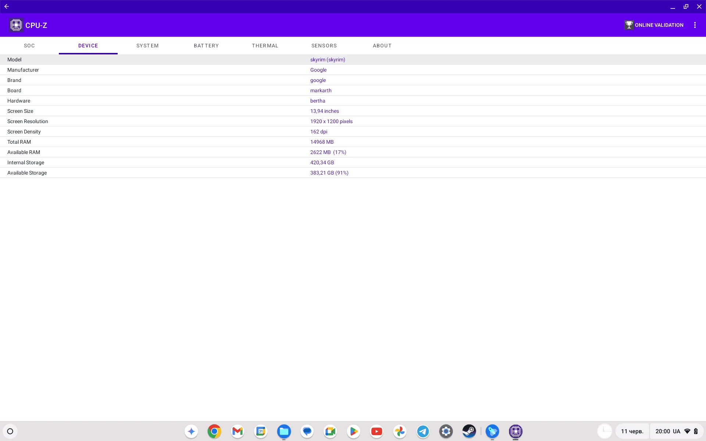
Task: Click the "Internal Storage" row label
Action: [26, 162]
